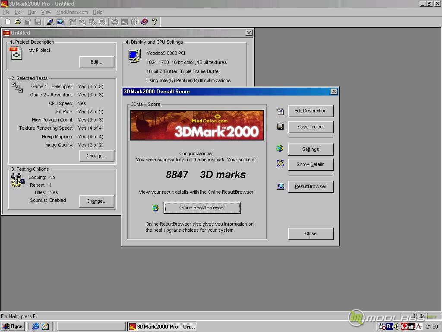Open System Info via the computer toolbar icon
Viewport: 442px width, 332px height.
tap(50, 22)
